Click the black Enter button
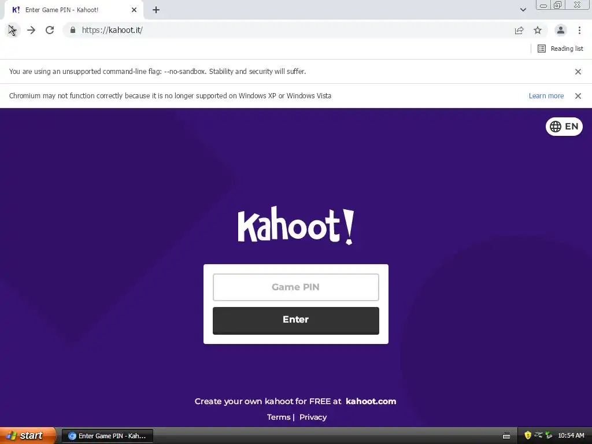Viewport: 592px width, 444px height. pos(296,320)
